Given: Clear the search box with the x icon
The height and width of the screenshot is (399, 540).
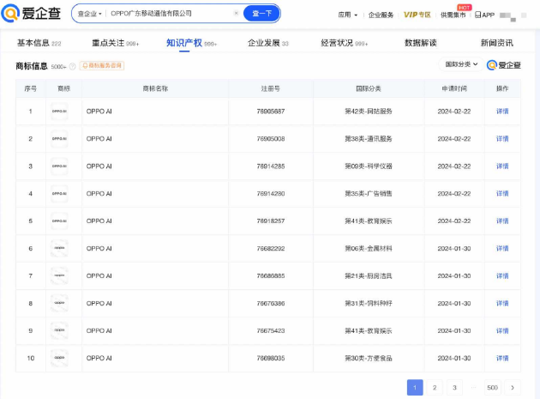Looking at the screenshot, I should click(237, 13).
